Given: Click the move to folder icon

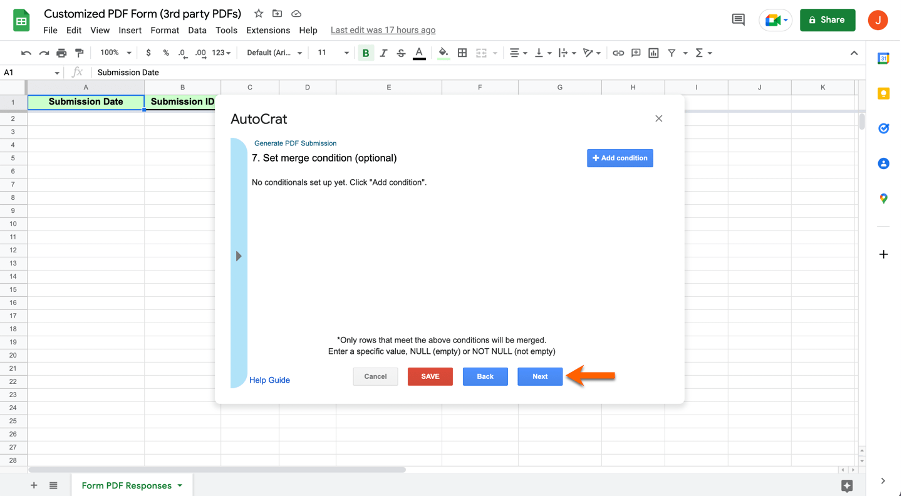Looking at the screenshot, I should (x=277, y=14).
